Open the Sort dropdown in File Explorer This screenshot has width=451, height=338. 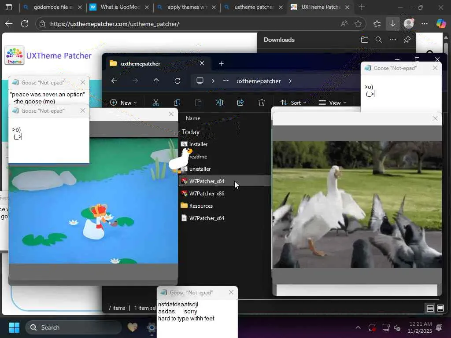(x=293, y=103)
